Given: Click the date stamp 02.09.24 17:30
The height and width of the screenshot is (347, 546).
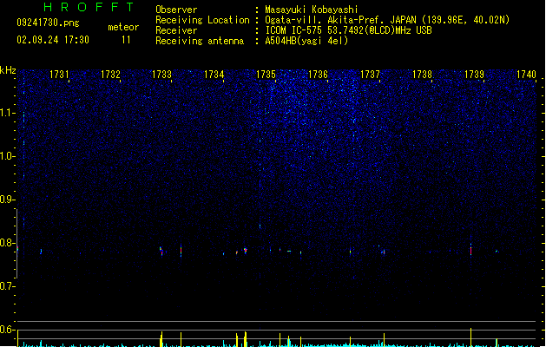Looking at the screenshot, I should 53,40.
